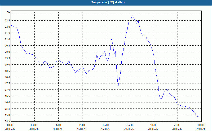Click the 17,5 y-axis label
This screenshot has height=132, width=212.
(8, 83)
